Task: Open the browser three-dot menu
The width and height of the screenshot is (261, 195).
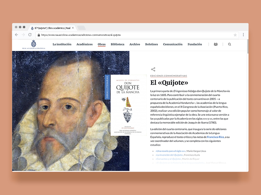Action: click(x=243, y=35)
